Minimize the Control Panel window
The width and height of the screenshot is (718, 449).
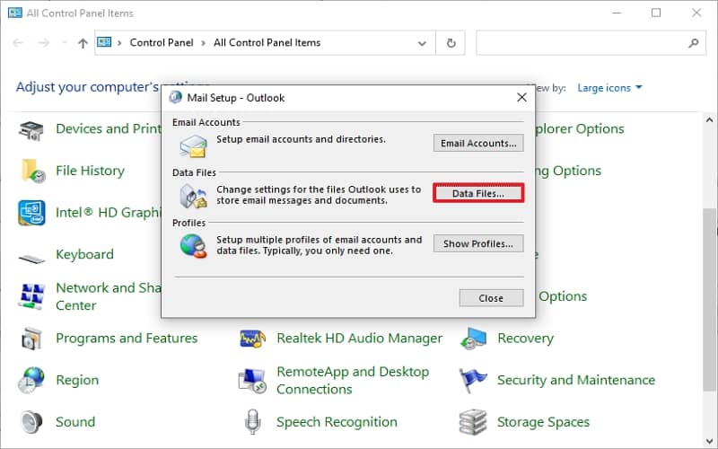617,13
